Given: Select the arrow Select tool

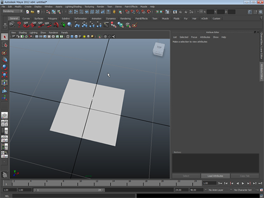Looking at the screenshot, I should click(x=5, y=37).
